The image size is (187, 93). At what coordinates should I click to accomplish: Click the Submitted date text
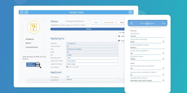tap(68, 25)
